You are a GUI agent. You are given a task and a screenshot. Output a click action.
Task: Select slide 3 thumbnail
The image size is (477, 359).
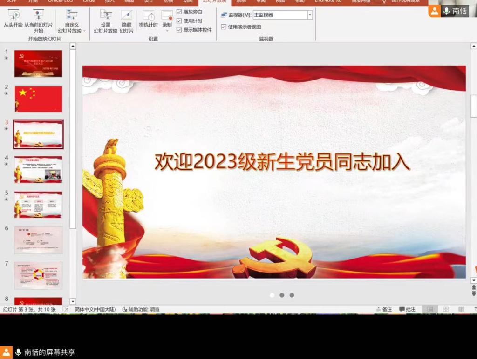point(38,134)
